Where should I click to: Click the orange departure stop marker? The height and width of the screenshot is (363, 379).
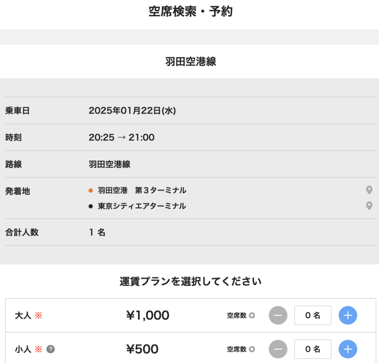pos(91,190)
